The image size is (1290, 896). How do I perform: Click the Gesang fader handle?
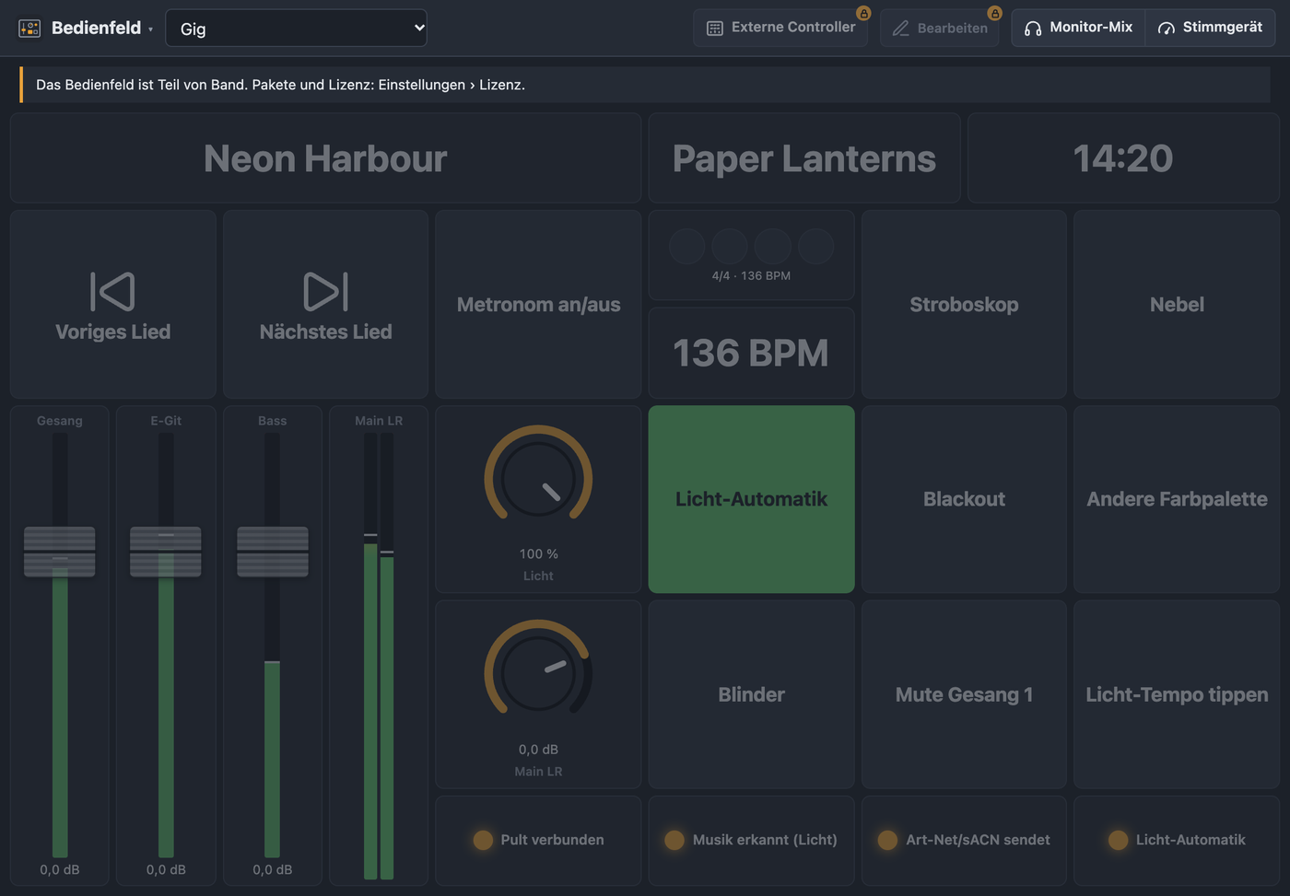[x=60, y=552]
